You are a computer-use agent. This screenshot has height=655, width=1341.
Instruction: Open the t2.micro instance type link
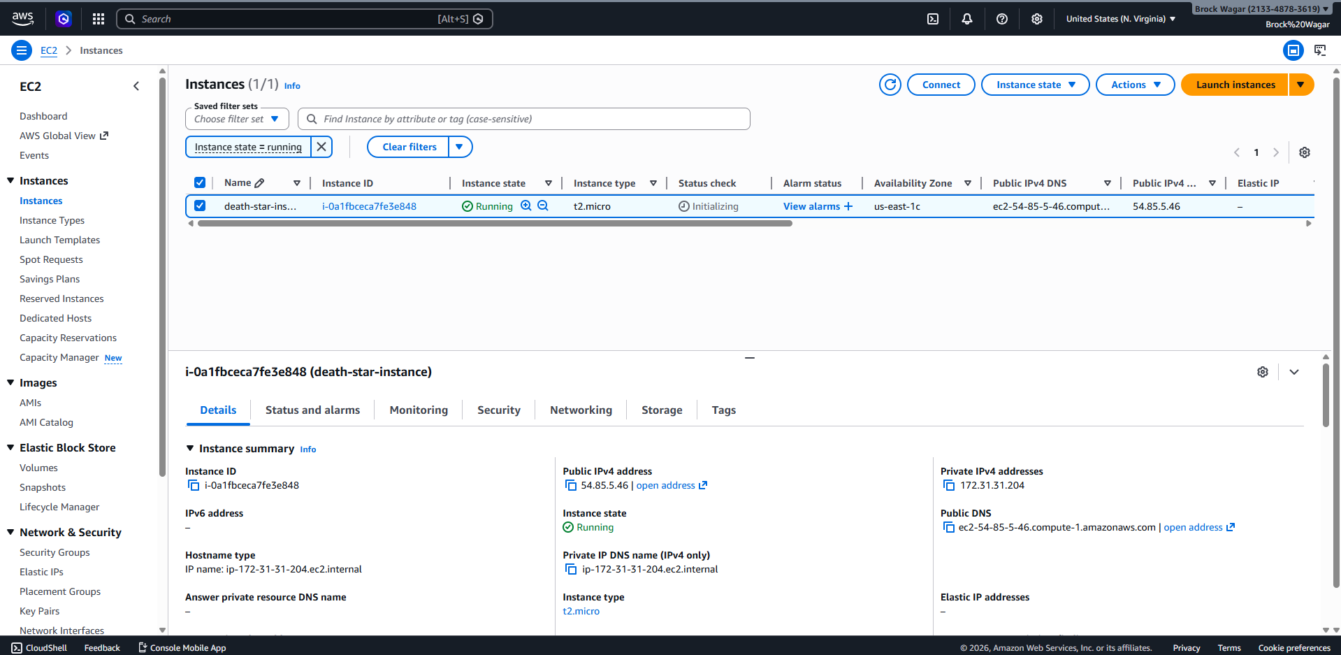[581, 610]
